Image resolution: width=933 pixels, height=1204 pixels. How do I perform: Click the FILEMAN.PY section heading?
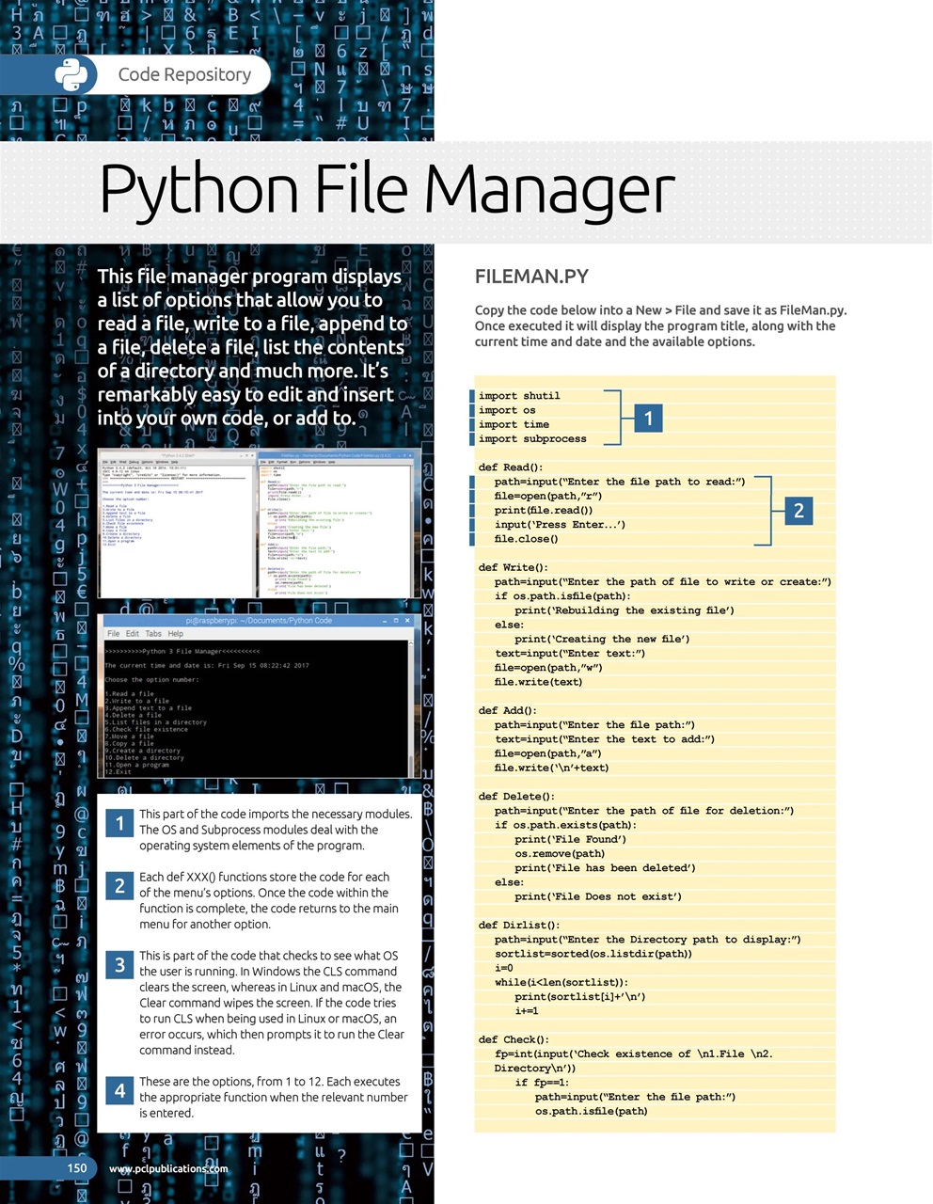point(531,277)
